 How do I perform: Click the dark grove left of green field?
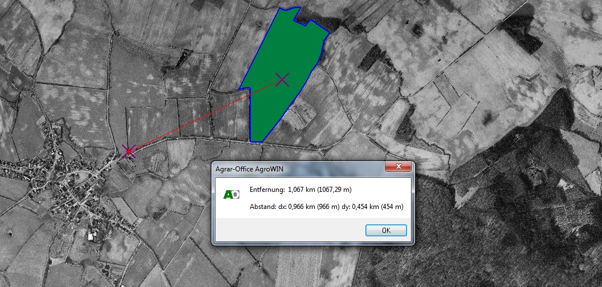185,58
